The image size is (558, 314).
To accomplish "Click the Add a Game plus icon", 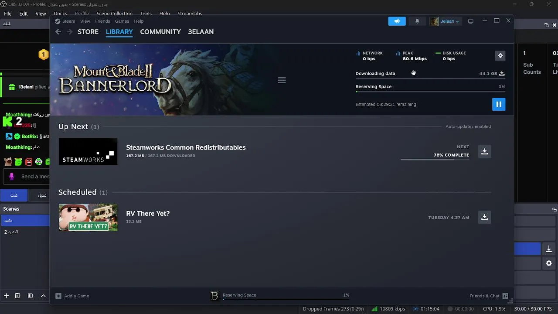I will pos(58,296).
